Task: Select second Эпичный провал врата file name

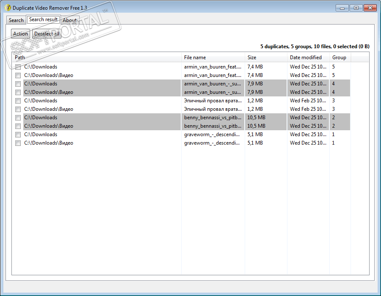Action: click(213, 109)
